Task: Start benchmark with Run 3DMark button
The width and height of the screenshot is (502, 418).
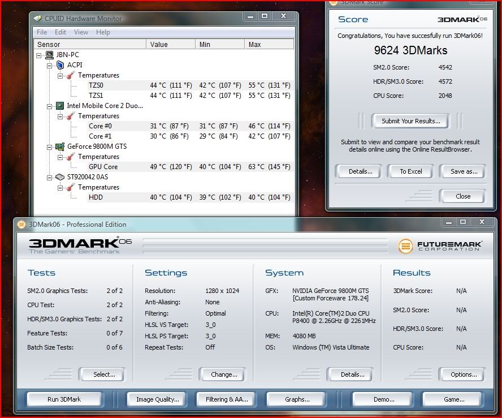Action: (x=64, y=399)
